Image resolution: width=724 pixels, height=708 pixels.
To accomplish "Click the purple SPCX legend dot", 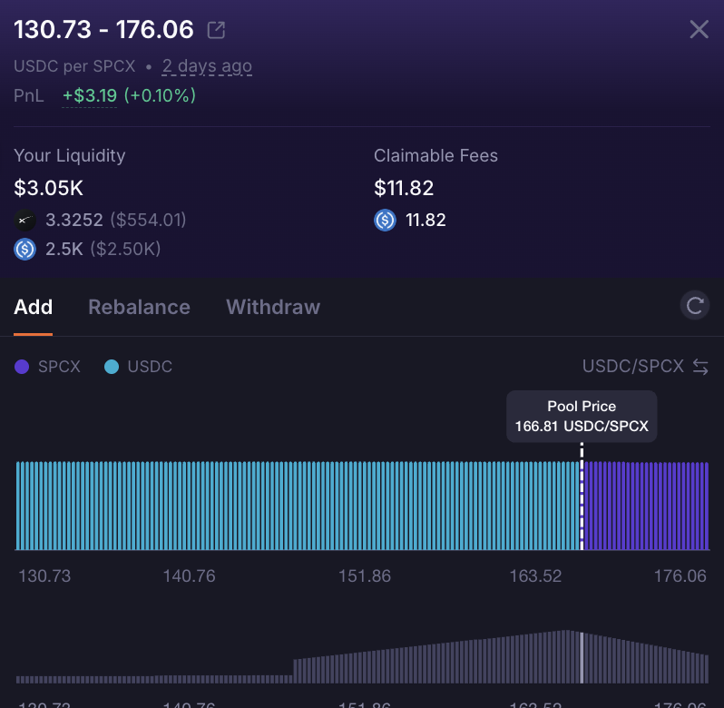I will [x=22, y=368].
